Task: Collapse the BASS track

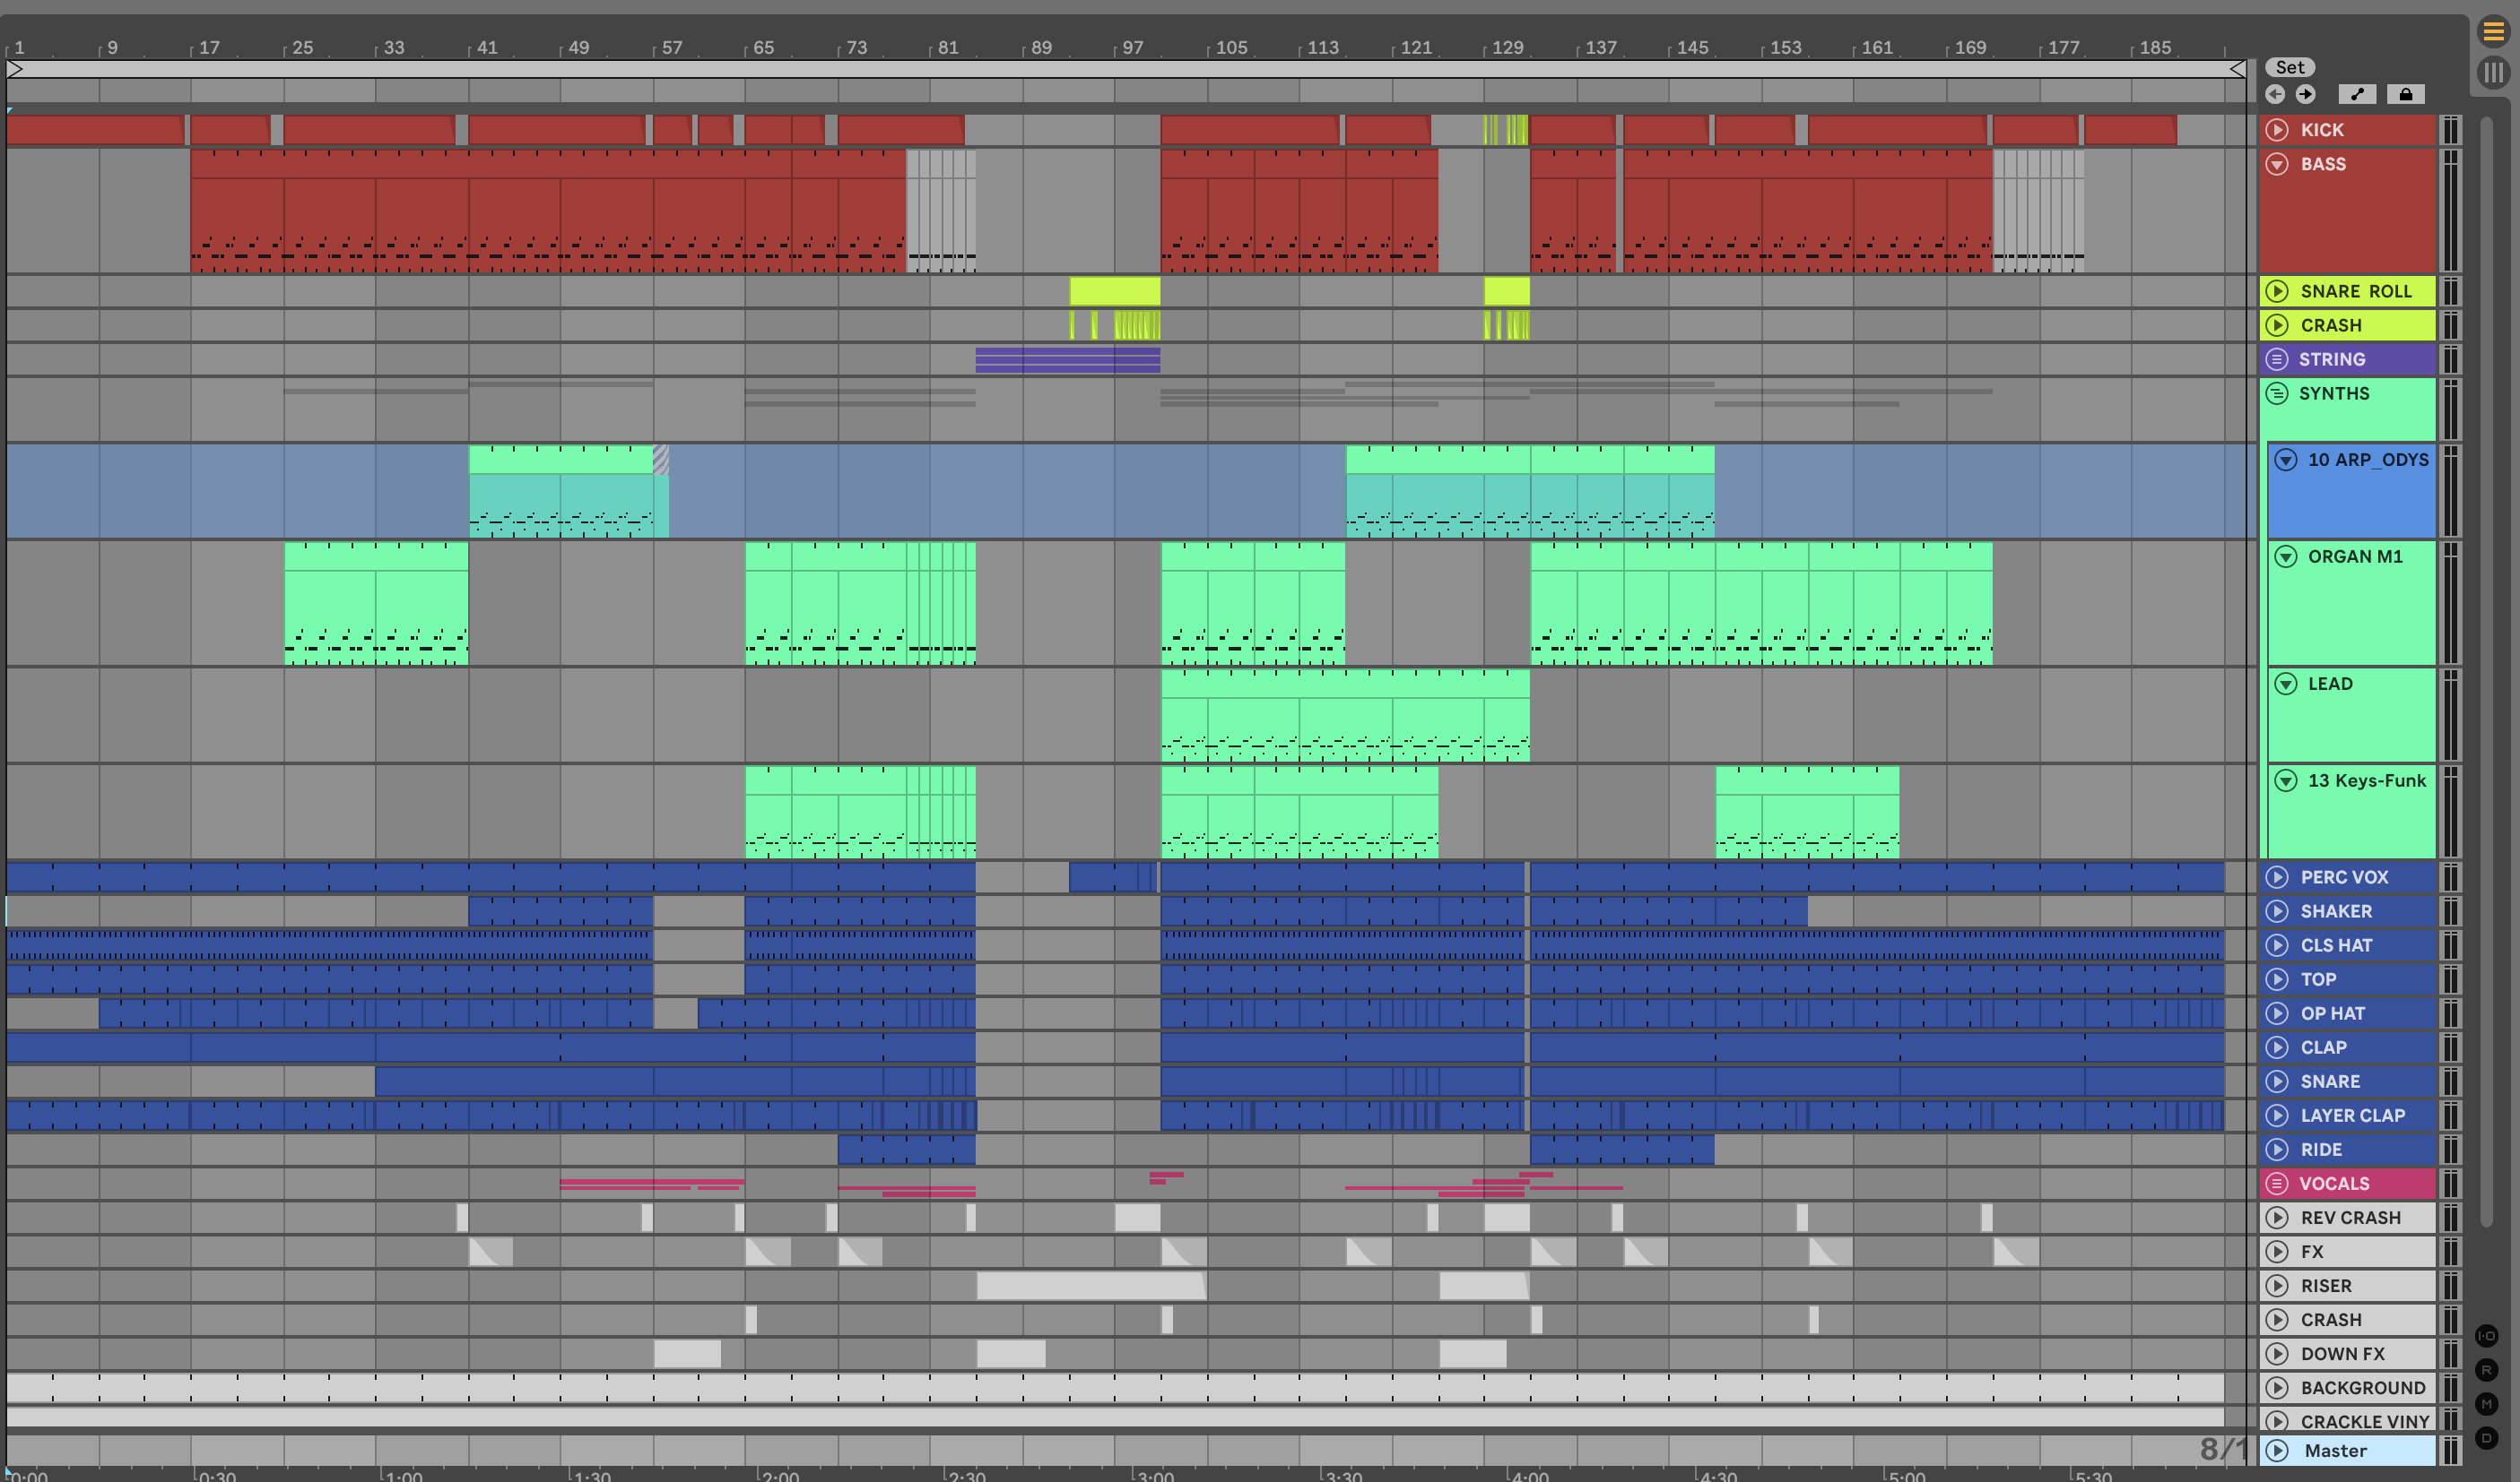Action: pos(2277,164)
